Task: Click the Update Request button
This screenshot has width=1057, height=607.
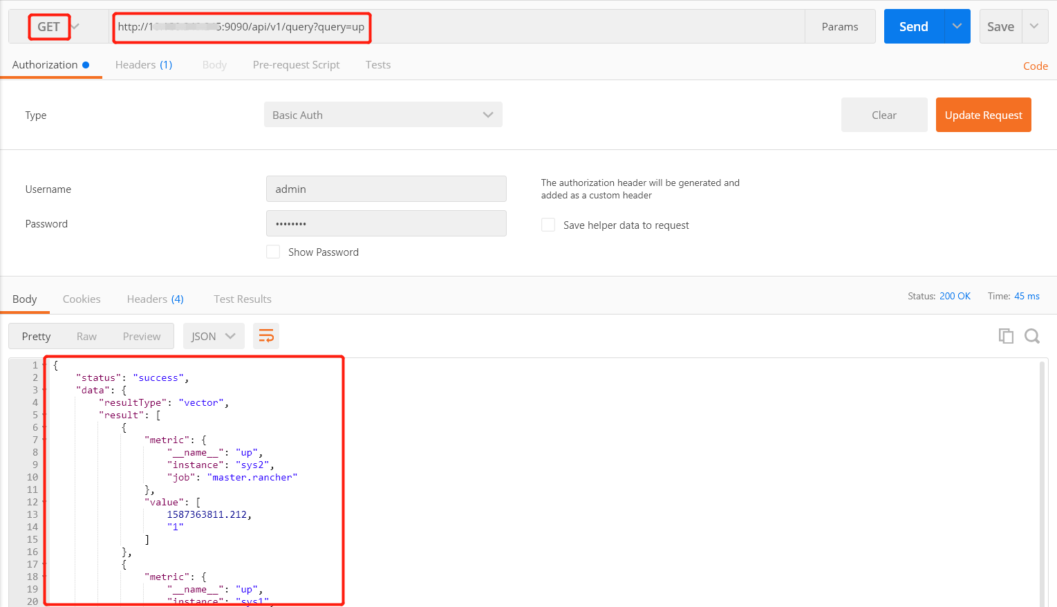Action: (983, 115)
